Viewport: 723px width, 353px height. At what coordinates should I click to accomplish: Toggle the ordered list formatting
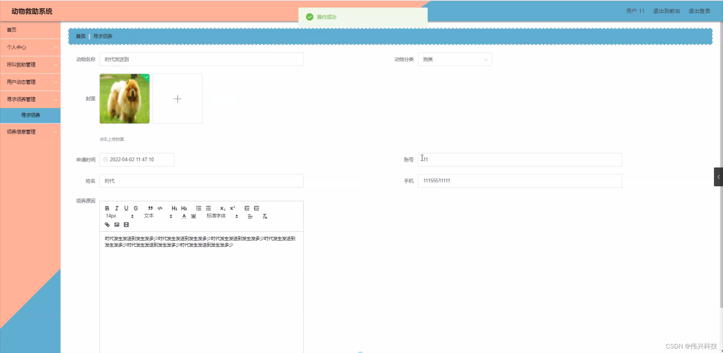click(198, 208)
